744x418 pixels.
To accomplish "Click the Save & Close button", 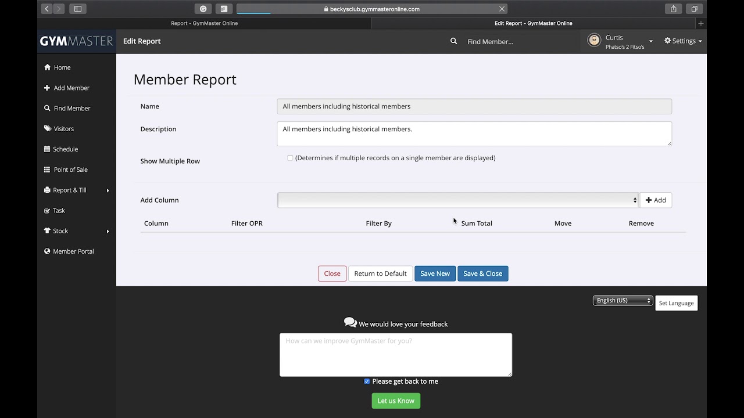I will point(482,273).
